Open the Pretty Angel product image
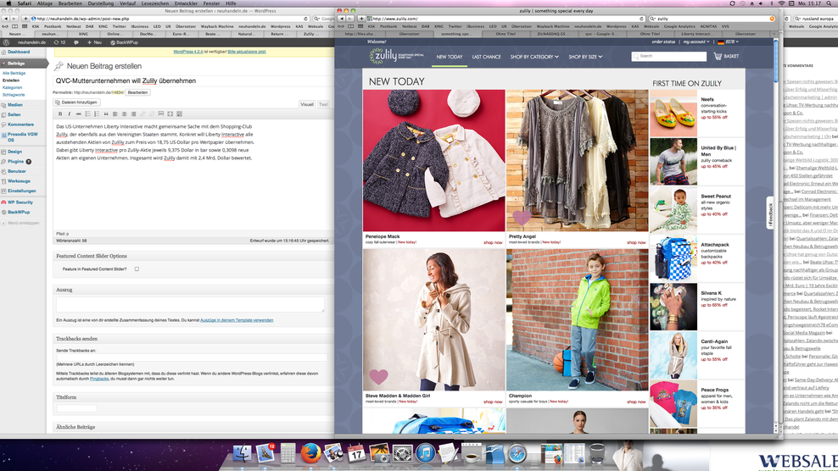 click(x=578, y=160)
